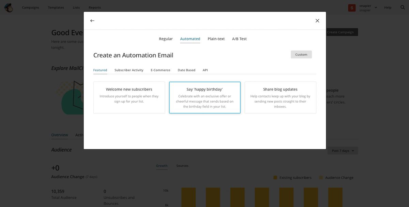Select the Date Based category tab
Image resolution: width=409 pixels, height=207 pixels.
pyautogui.click(x=186, y=70)
